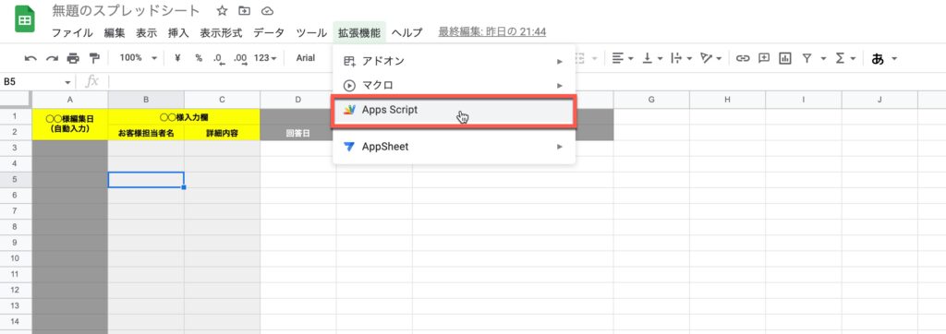Redo the last action

(x=52, y=58)
